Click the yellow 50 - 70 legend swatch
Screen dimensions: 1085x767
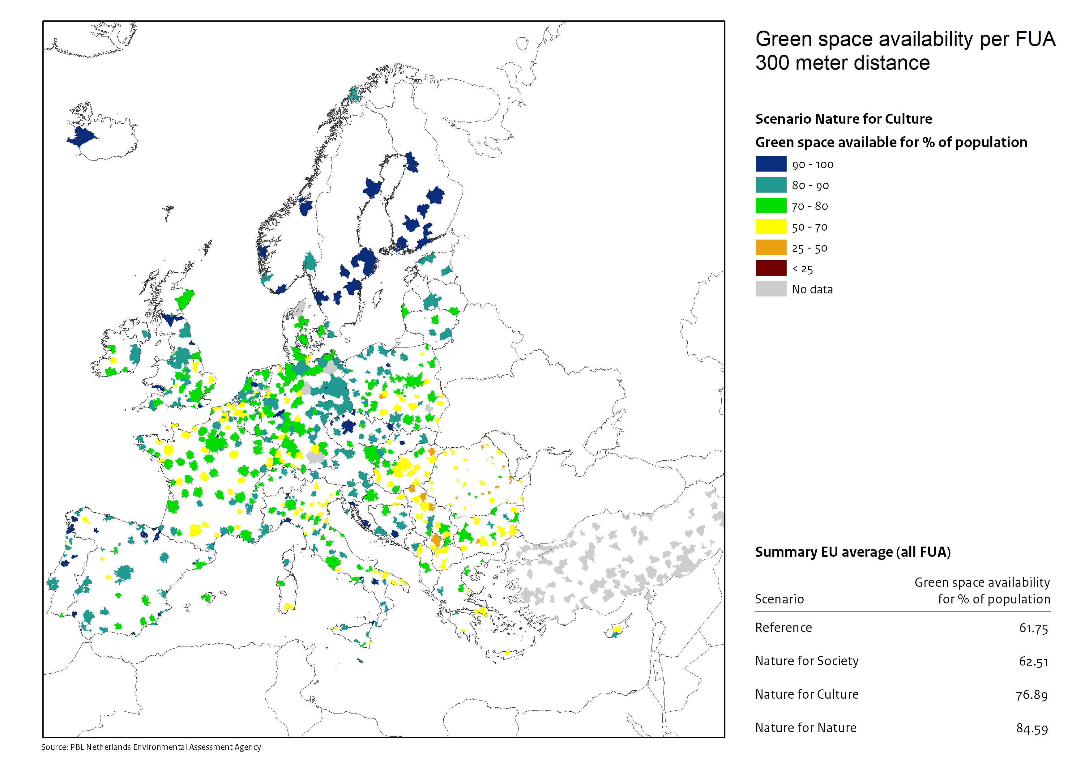pyautogui.click(x=771, y=226)
